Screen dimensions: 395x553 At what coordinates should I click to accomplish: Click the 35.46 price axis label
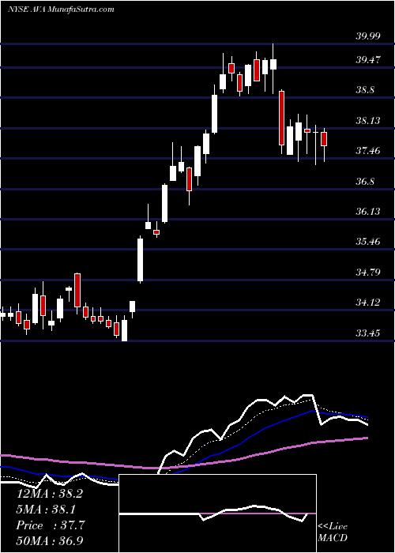click(x=368, y=242)
